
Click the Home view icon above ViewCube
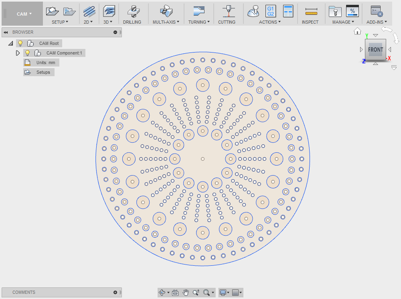click(357, 31)
